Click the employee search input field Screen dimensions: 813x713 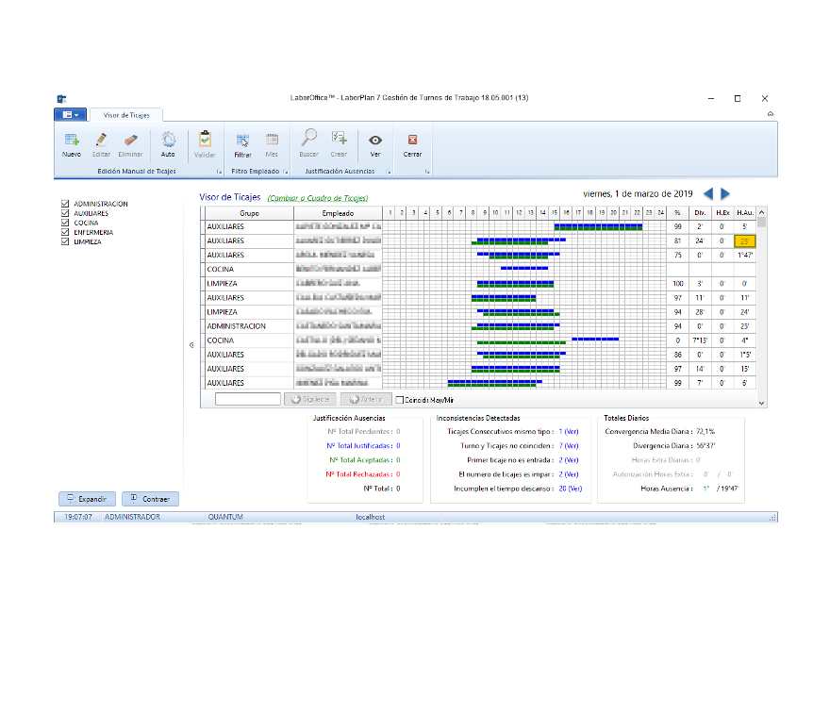pos(248,399)
